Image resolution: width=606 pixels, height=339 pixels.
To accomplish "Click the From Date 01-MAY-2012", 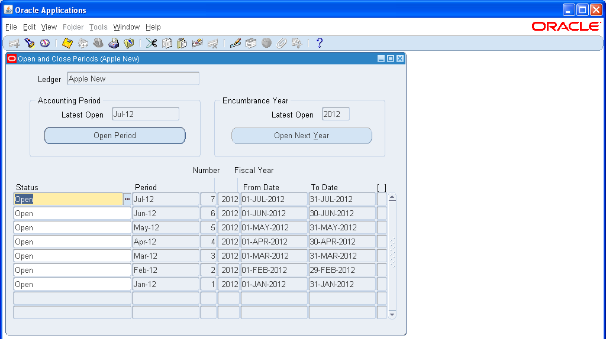I will [x=274, y=227].
